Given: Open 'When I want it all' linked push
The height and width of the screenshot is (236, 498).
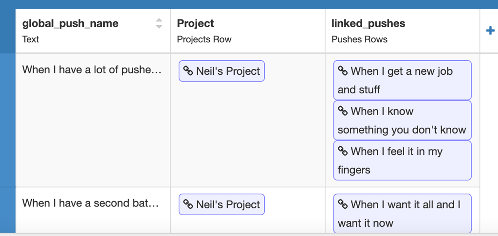Looking at the screenshot, I should point(402,214).
